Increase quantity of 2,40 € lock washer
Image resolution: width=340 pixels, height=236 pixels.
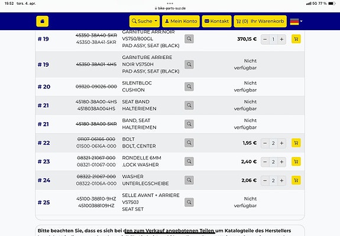pyautogui.click(x=281, y=162)
